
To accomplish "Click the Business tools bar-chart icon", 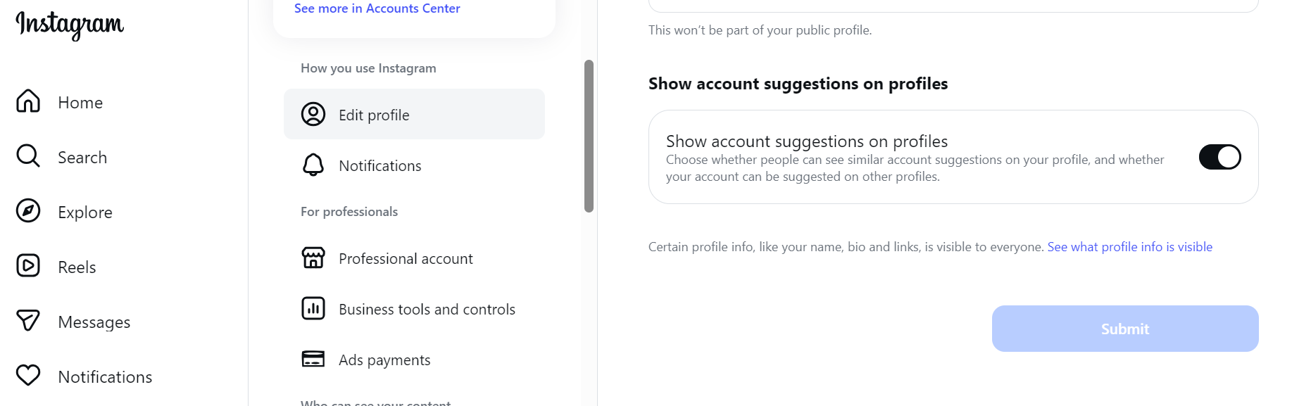I will click(x=314, y=308).
